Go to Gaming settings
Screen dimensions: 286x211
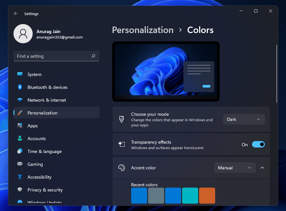click(56, 164)
